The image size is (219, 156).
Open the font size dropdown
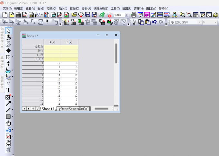215,22
